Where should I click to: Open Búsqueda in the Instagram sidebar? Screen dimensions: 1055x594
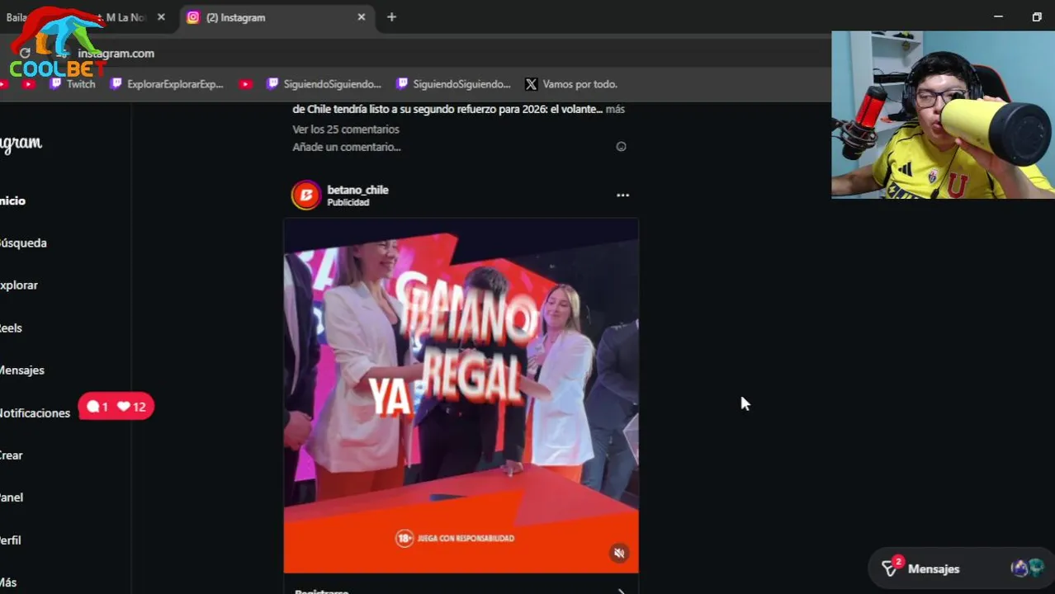[x=23, y=243]
